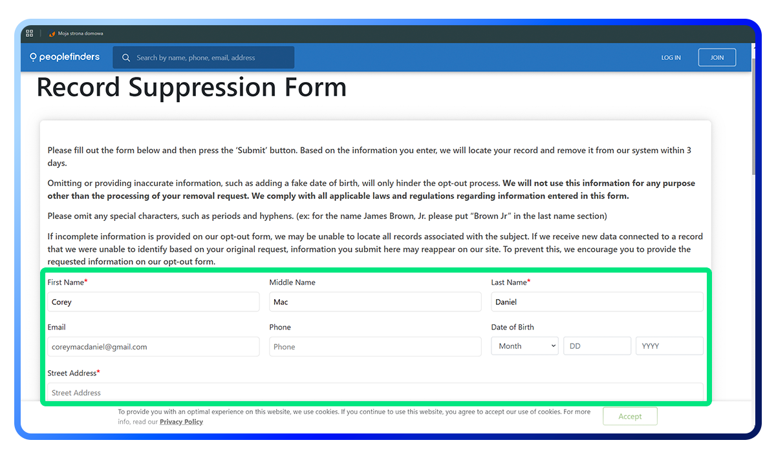Select the First Name field containing Corey
The height and width of the screenshot is (458, 776).
pyautogui.click(x=153, y=302)
